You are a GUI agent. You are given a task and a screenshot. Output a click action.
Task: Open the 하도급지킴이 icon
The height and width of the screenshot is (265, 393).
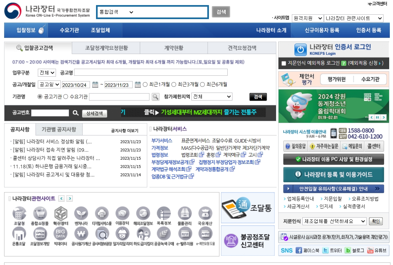pos(143,234)
